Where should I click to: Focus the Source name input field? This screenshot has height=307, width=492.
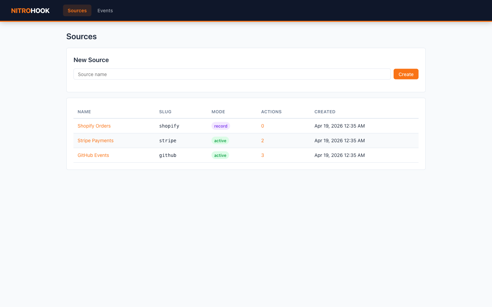(x=232, y=74)
